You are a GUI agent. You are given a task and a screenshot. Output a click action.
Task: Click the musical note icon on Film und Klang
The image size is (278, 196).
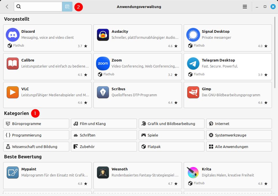pyautogui.click(x=76, y=124)
